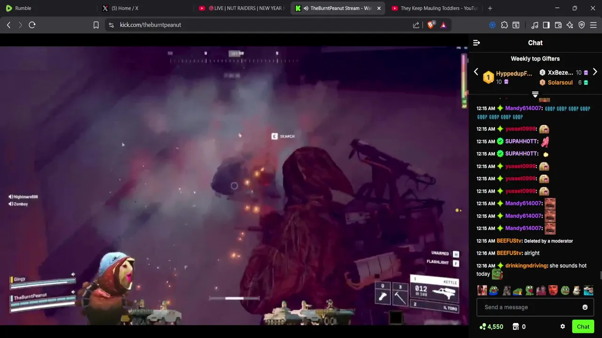Click BEEFUStv username on 'alright' message
Image resolution: width=602 pixels, height=338 pixels.
[x=509, y=253]
